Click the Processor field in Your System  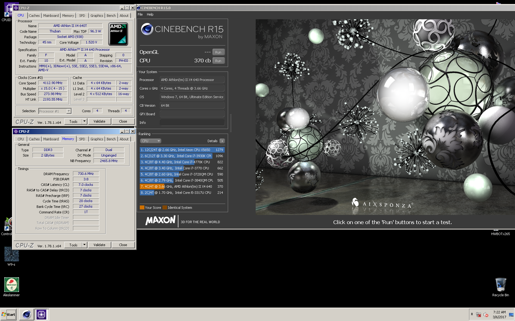point(192,80)
